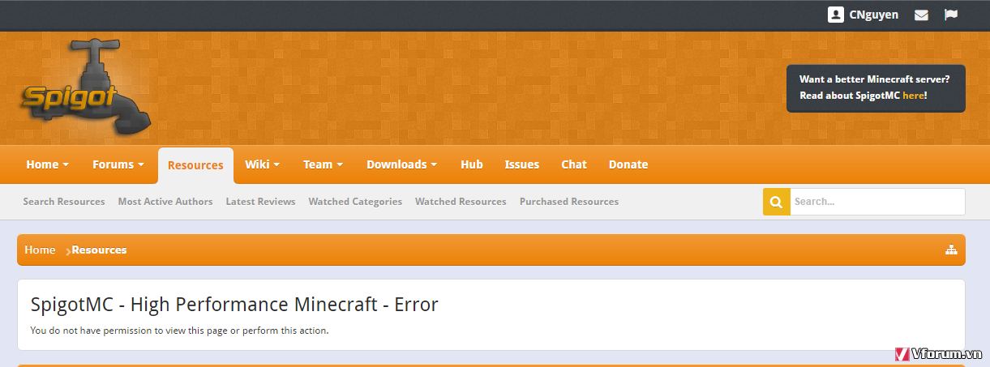The image size is (990, 367).
Task: Open the Donate navigation item
Action: [x=628, y=164]
